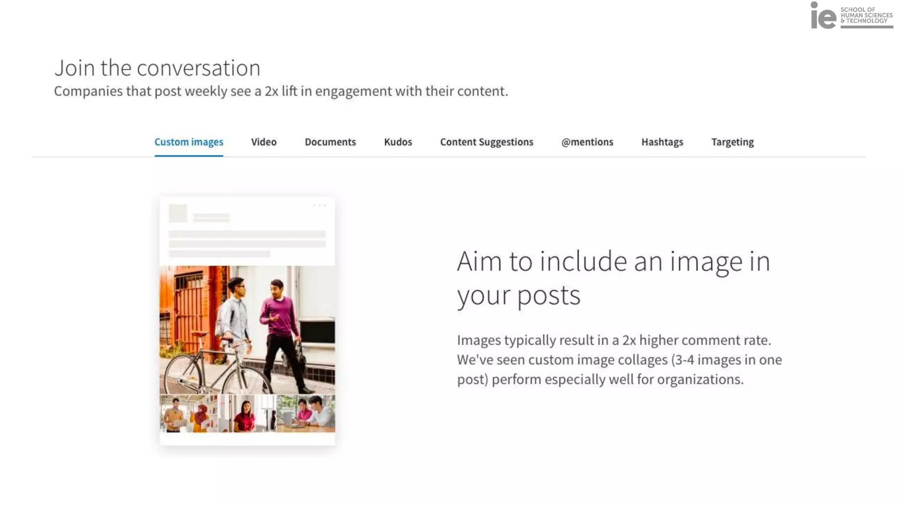Viewport: 898px width, 505px height.
Task: Select the @mentions tab
Action: (x=587, y=142)
